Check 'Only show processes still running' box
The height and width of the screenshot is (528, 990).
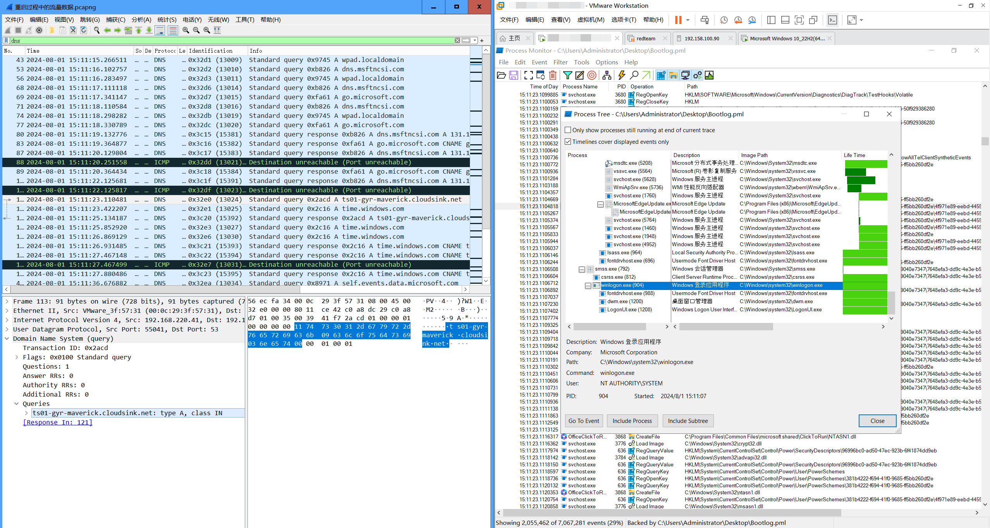click(568, 130)
